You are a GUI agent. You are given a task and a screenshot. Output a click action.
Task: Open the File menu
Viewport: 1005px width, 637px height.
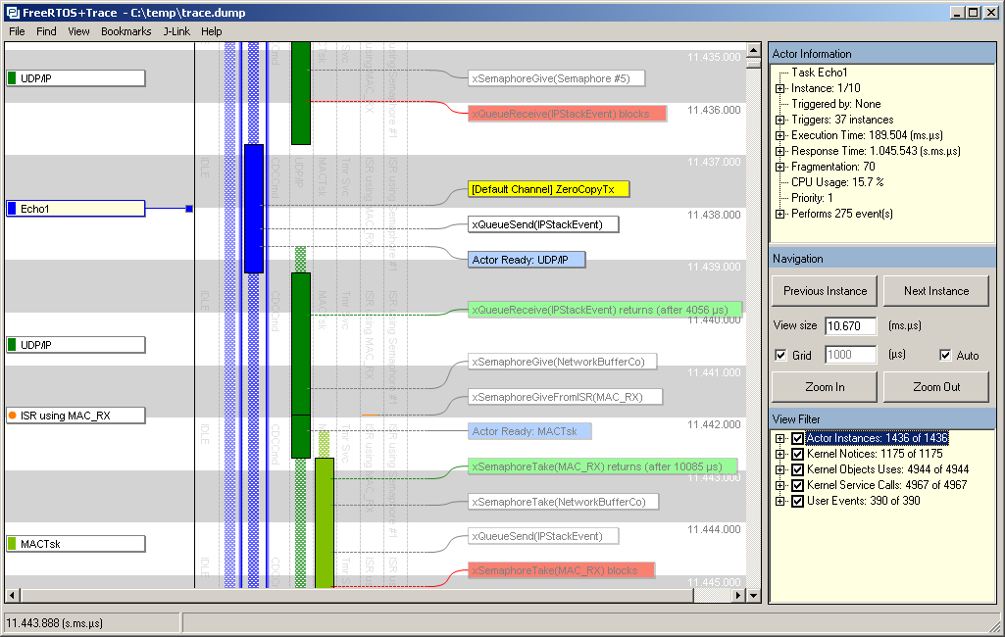pos(17,31)
